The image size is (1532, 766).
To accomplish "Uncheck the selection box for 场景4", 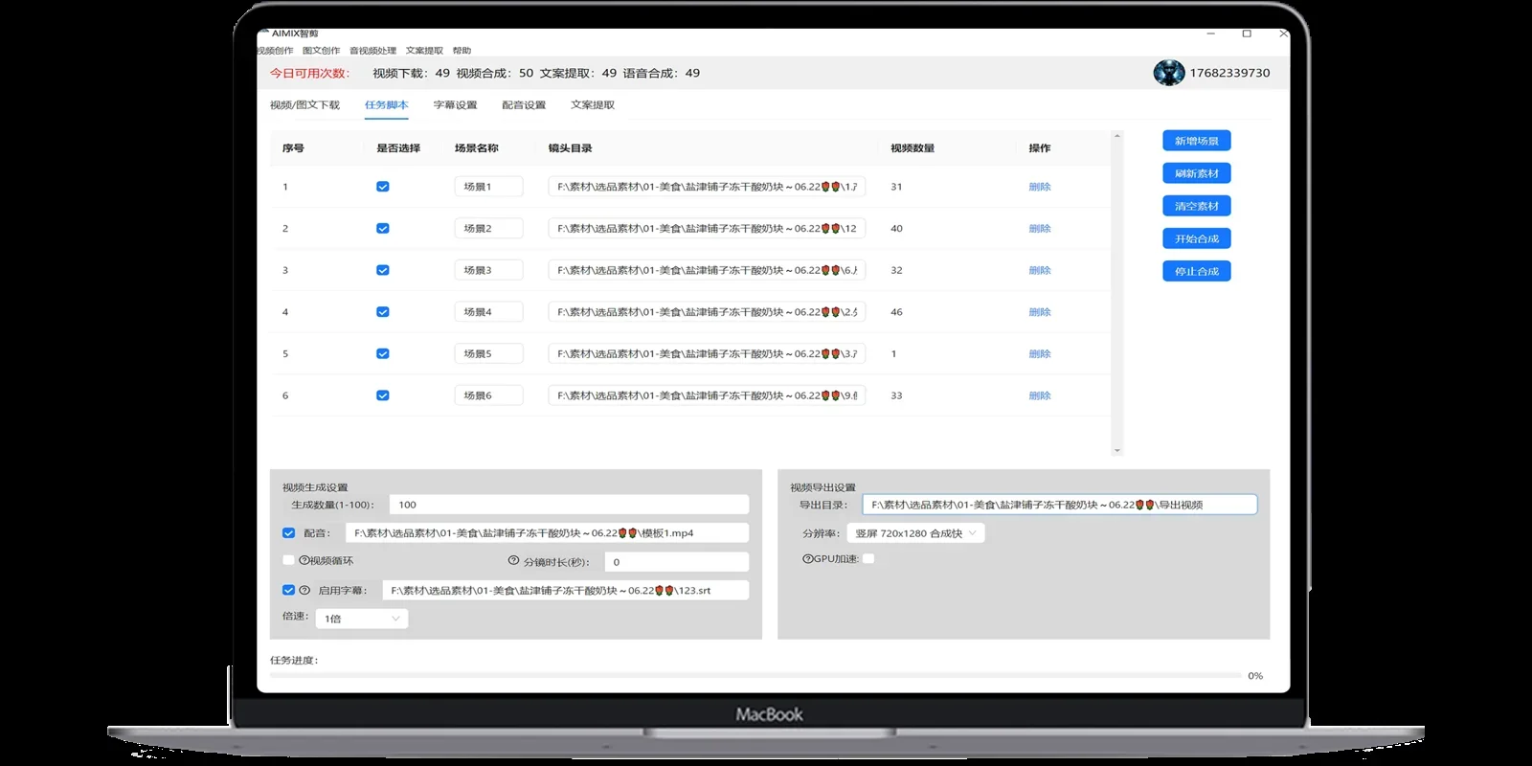I will click(x=383, y=311).
